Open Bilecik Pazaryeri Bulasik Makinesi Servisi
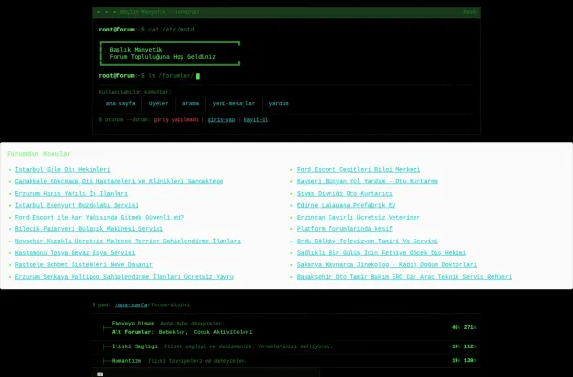Viewport: 573px width, 377px height. 89,229
